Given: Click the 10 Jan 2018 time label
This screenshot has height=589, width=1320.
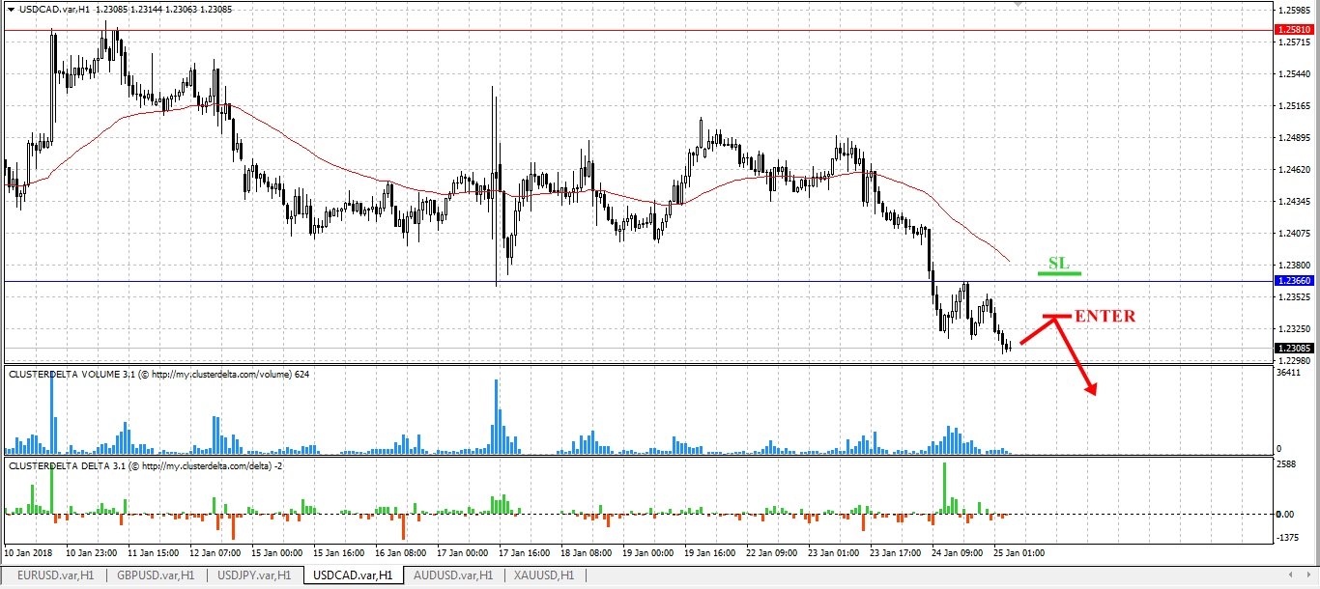Looking at the screenshot, I should pos(29,553).
